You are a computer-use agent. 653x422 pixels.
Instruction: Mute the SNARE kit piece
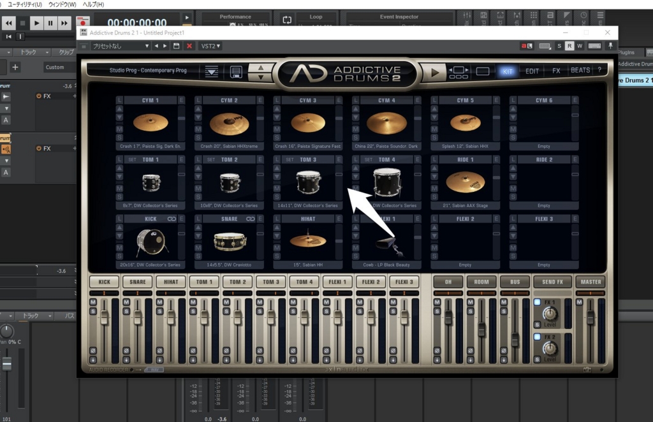[198, 247]
